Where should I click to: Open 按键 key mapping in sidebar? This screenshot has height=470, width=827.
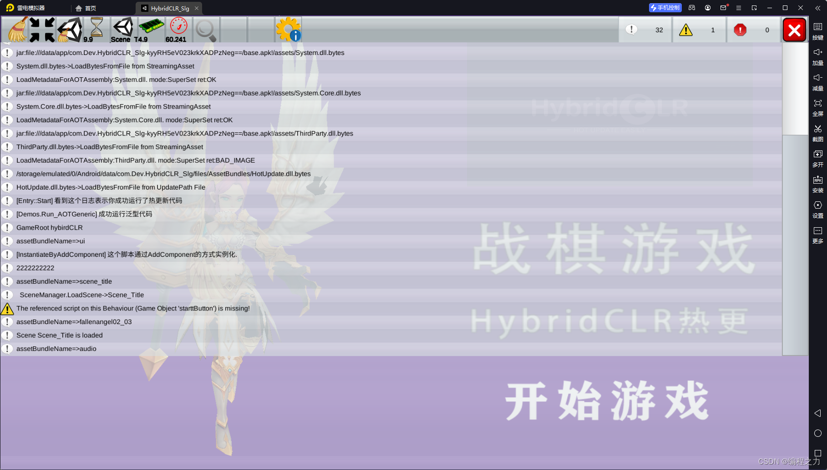pos(818,31)
